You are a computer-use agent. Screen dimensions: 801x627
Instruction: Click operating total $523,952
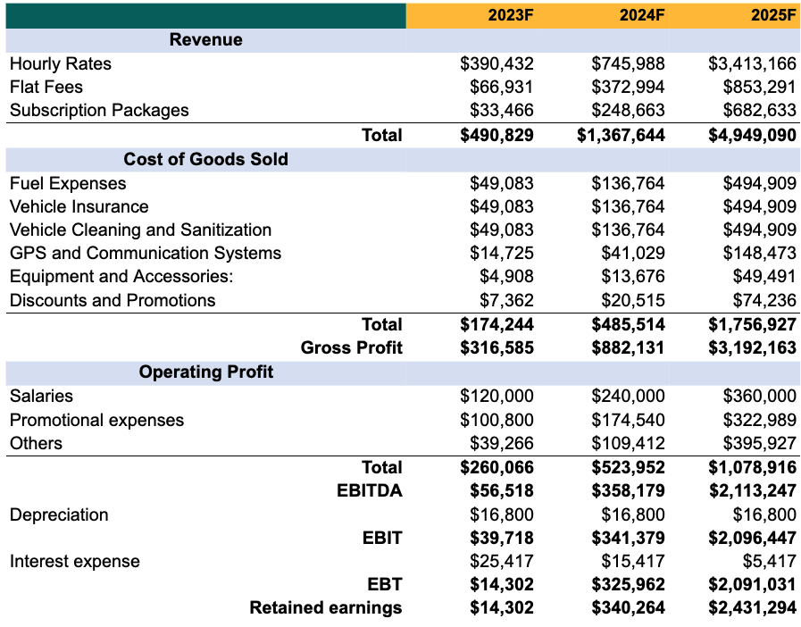point(629,467)
